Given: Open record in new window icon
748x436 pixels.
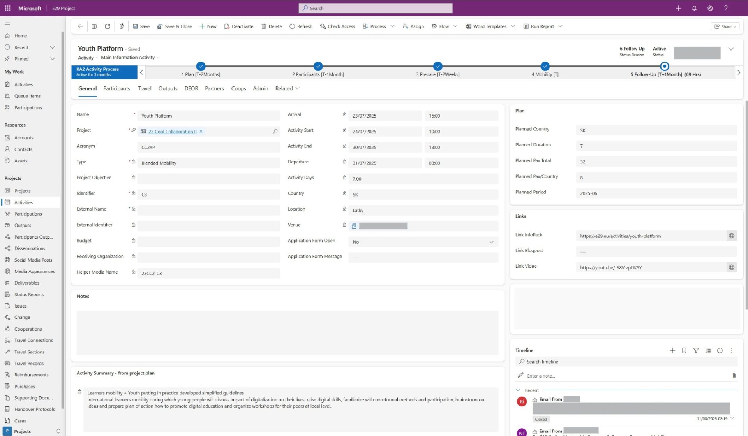Looking at the screenshot, I should tap(108, 26).
